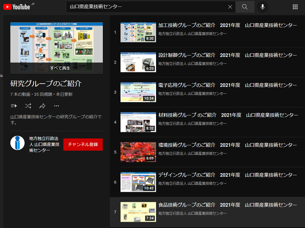Viewport: 305px width, 228px height.
Task: Clear the search field with the X
Action: [230, 7]
